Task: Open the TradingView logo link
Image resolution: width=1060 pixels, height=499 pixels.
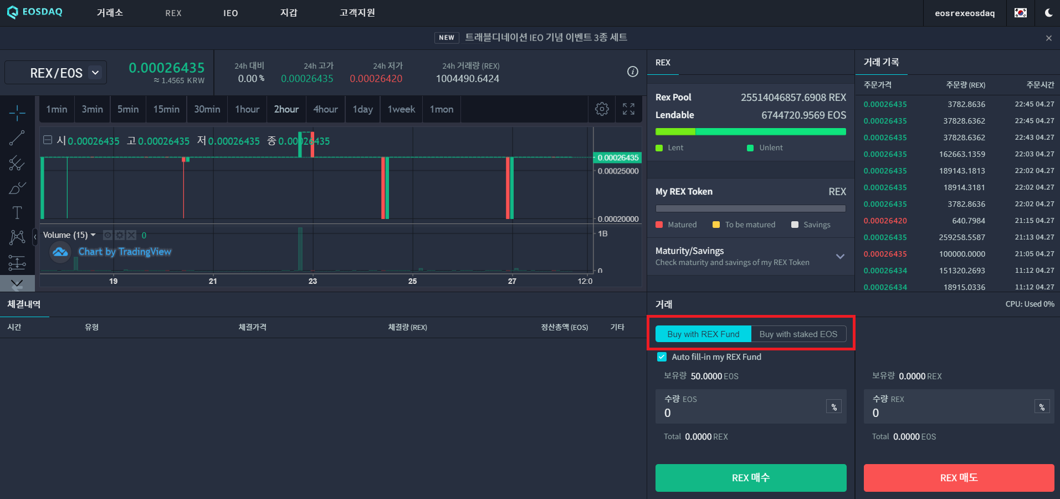Action: (x=60, y=252)
